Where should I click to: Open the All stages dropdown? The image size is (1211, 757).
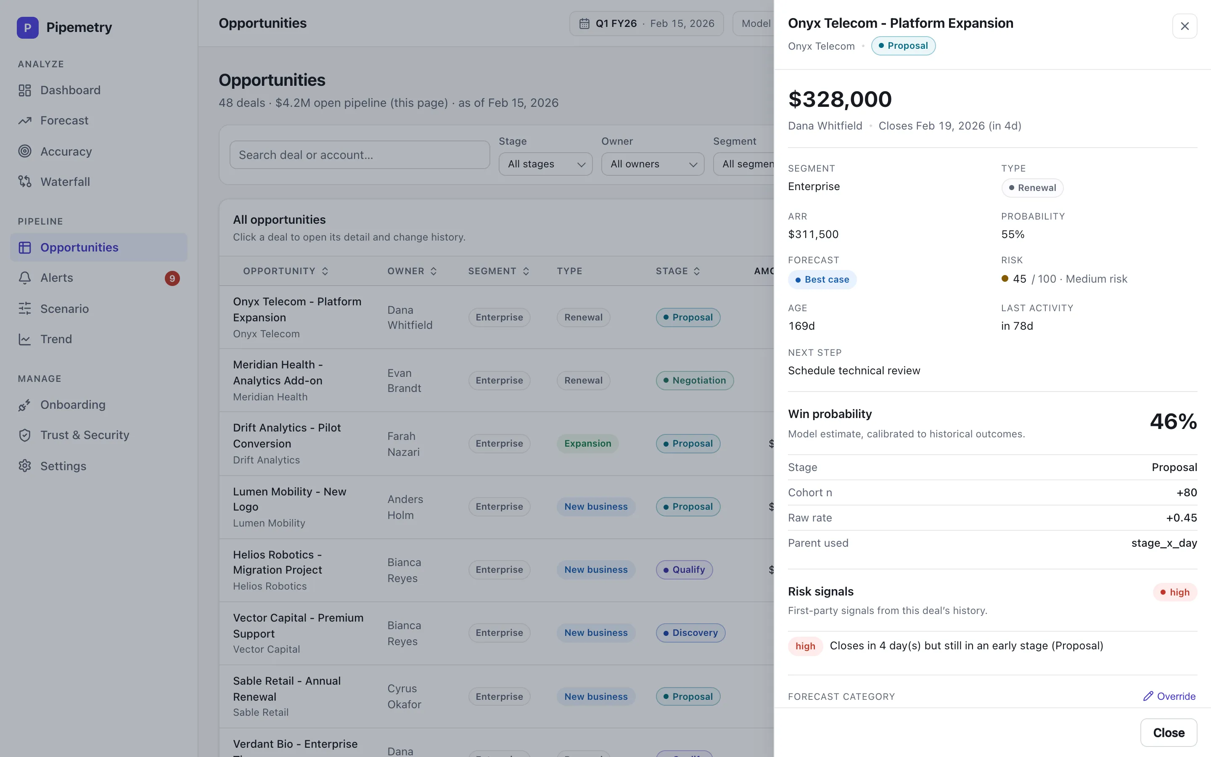tap(545, 164)
